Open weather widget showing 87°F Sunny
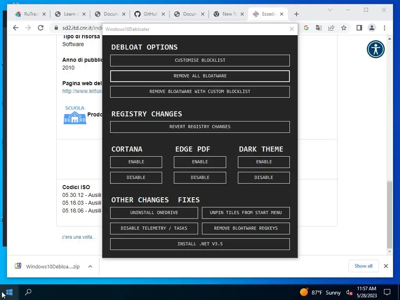400x300 pixels. tap(320, 292)
